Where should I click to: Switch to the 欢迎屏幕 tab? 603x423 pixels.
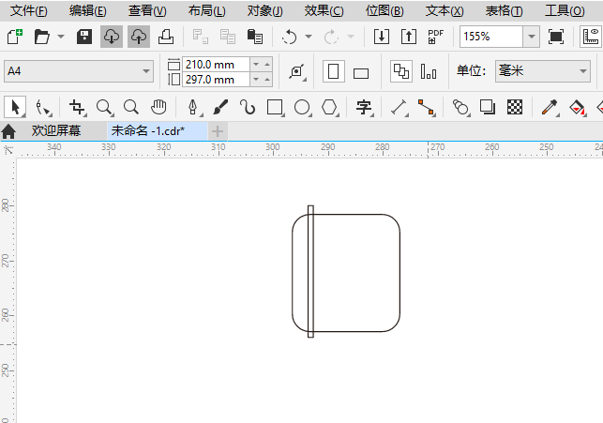tap(56, 131)
